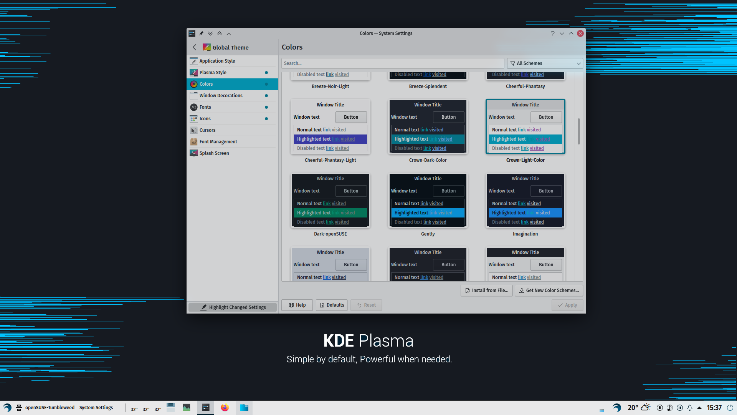This screenshot has height=415, width=737.
Task: Click the Cursors sidebar icon
Action: tap(194, 130)
